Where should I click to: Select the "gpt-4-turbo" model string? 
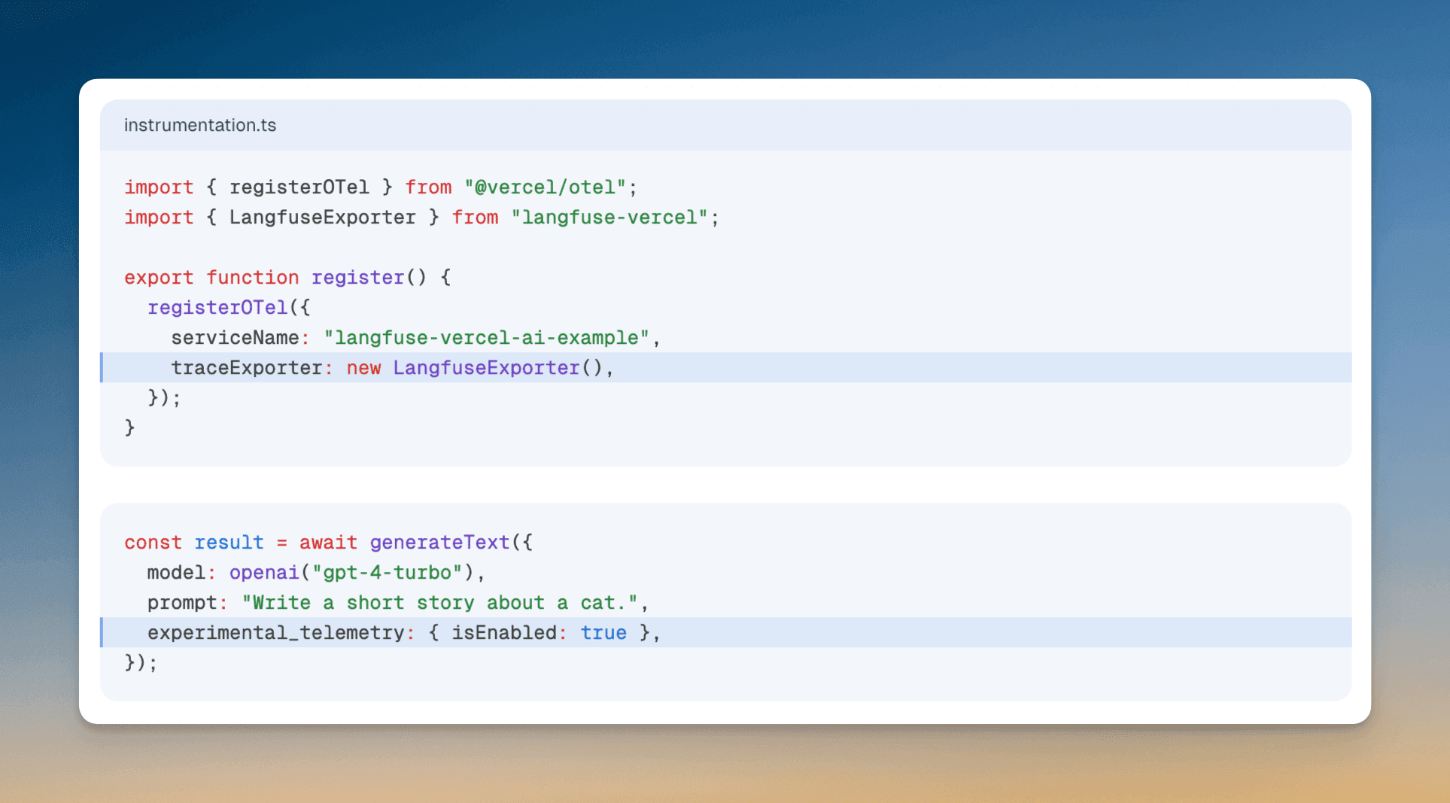pyautogui.click(x=387, y=573)
